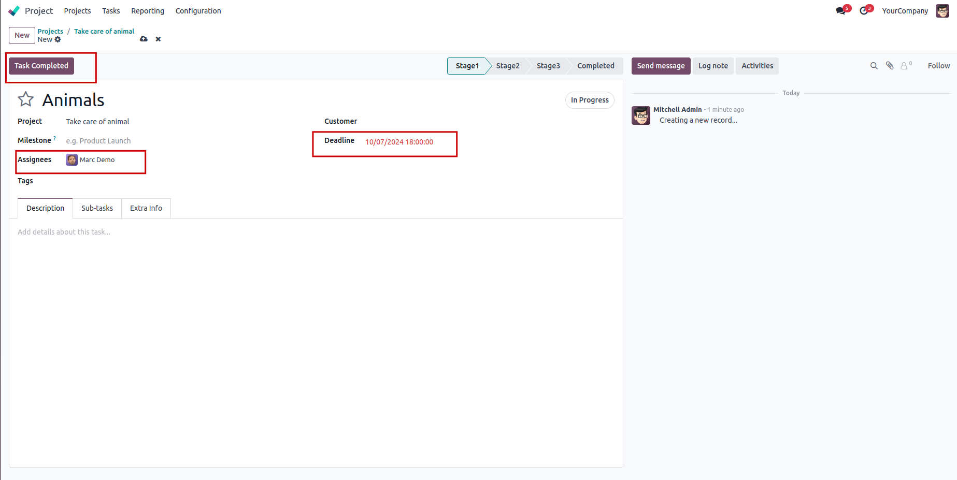Click the gear icon beside New breadcrumb
Image resolution: width=957 pixels, height=480 pixels.
[58, 39]
